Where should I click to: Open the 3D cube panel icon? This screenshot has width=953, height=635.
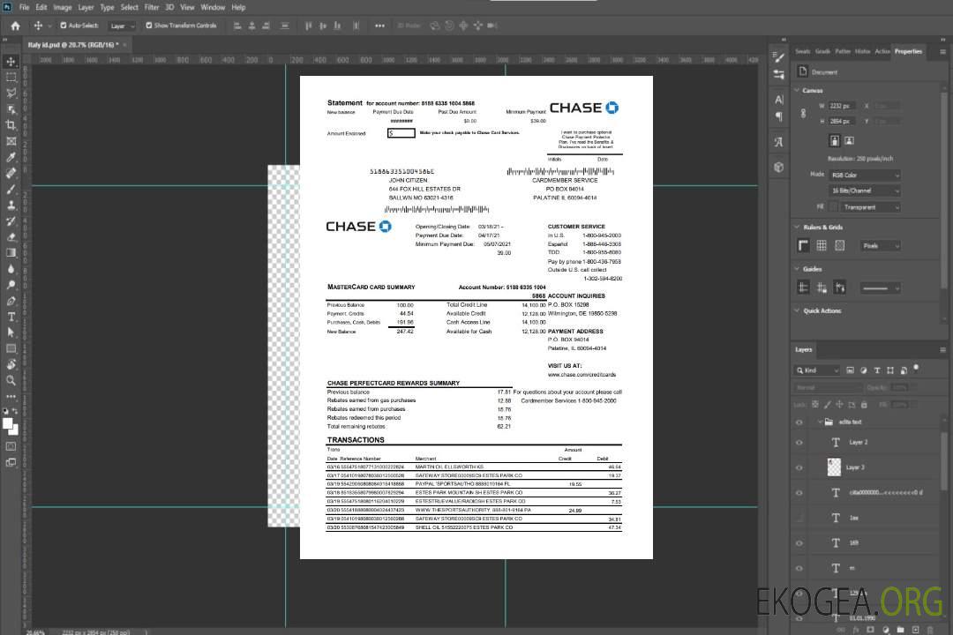[779, 167]
